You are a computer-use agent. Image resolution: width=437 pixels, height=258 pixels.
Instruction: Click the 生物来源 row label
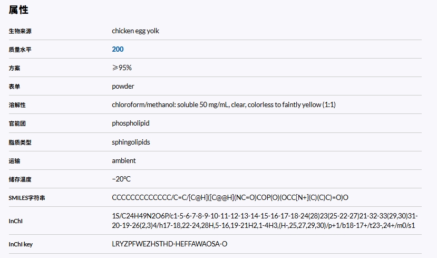[x=20, y=31]
